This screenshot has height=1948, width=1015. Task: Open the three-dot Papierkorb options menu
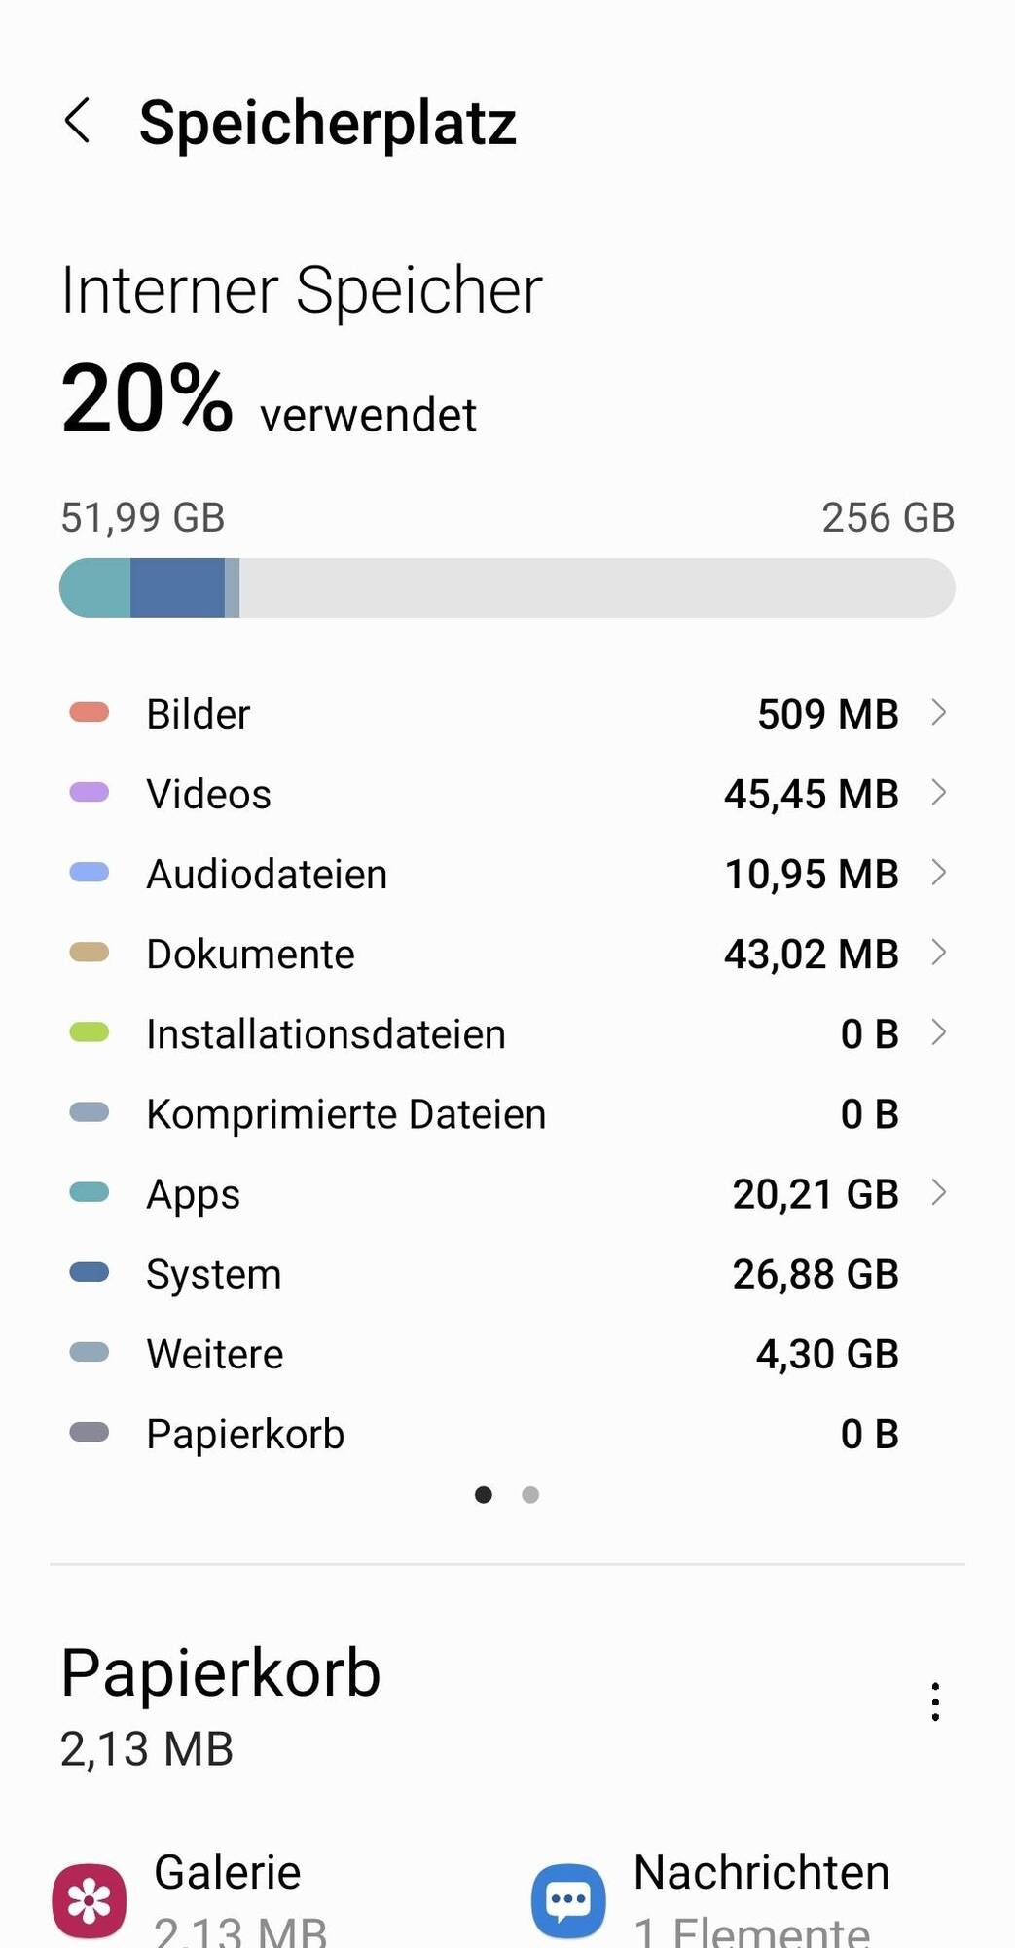[935, 1702]
